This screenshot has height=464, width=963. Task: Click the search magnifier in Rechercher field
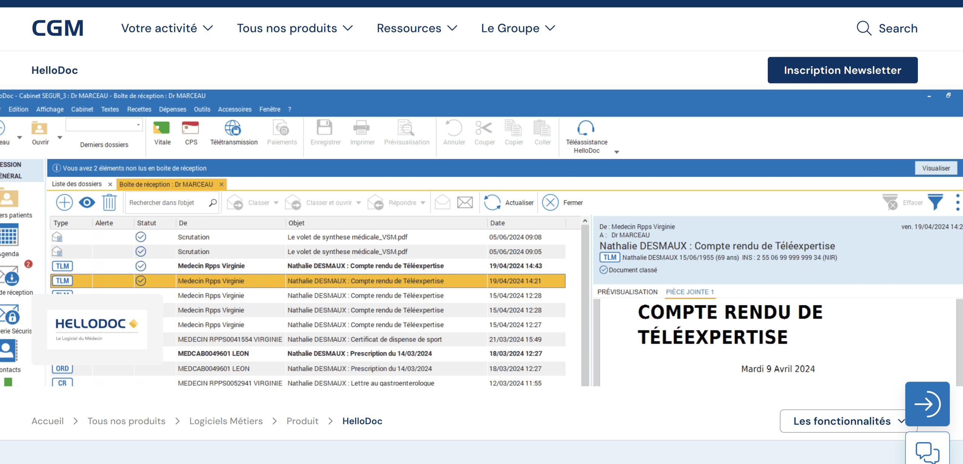213,203
